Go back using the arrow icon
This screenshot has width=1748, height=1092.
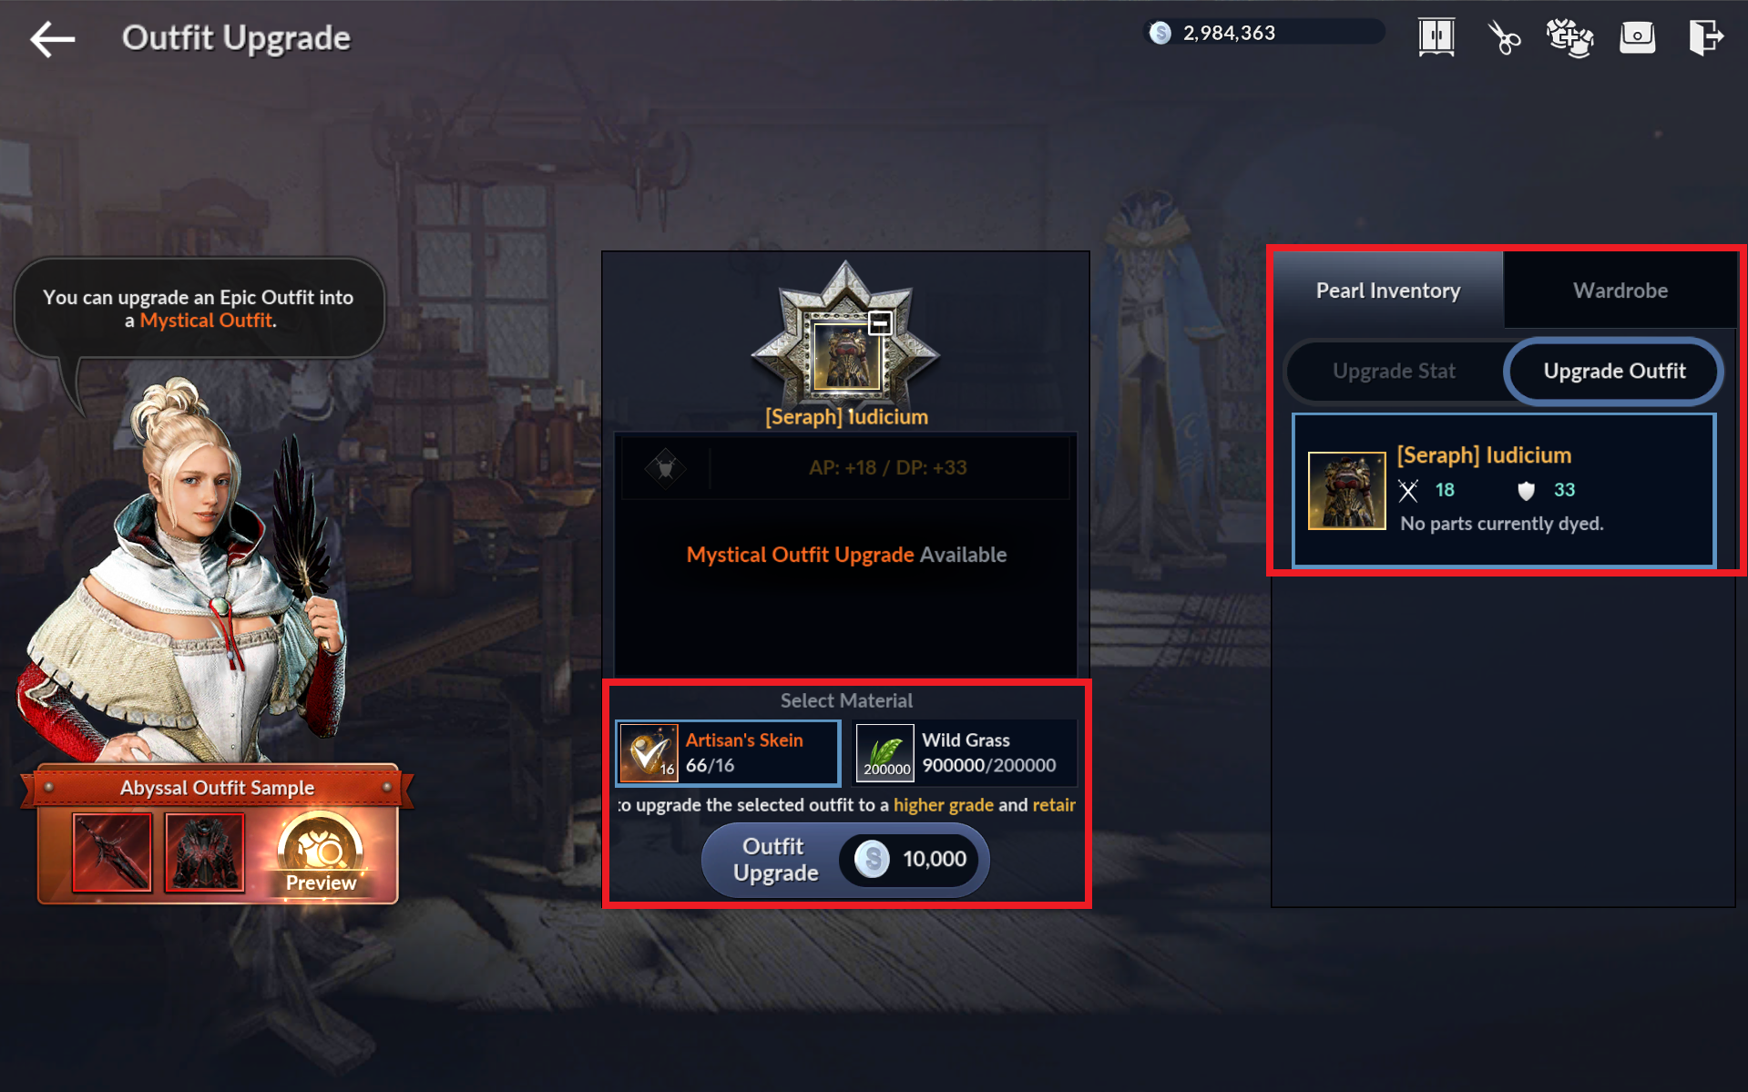tap(52, 39)
